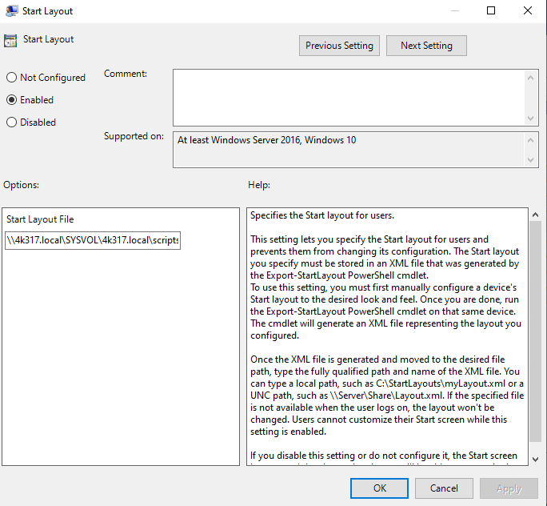Screen dimensions: 547x506
Task: Click the policy icon beside the Start Layout heading
Action: 10,41
